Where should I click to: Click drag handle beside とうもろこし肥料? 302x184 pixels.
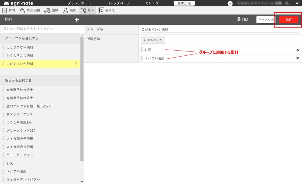[x=3, y=56]
